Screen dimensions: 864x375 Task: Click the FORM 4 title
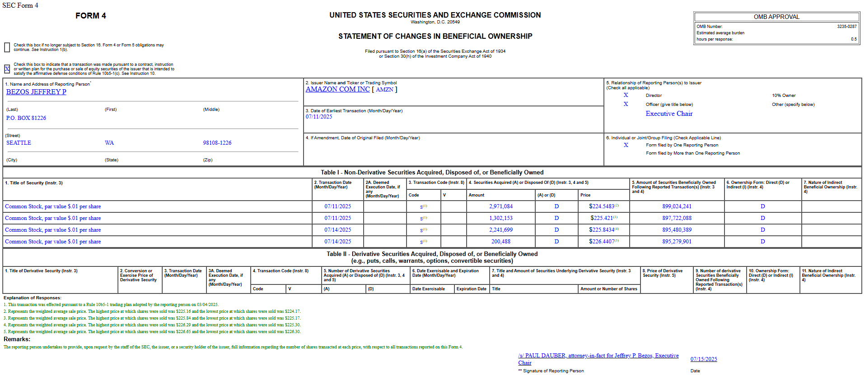[x=91, y=16]
